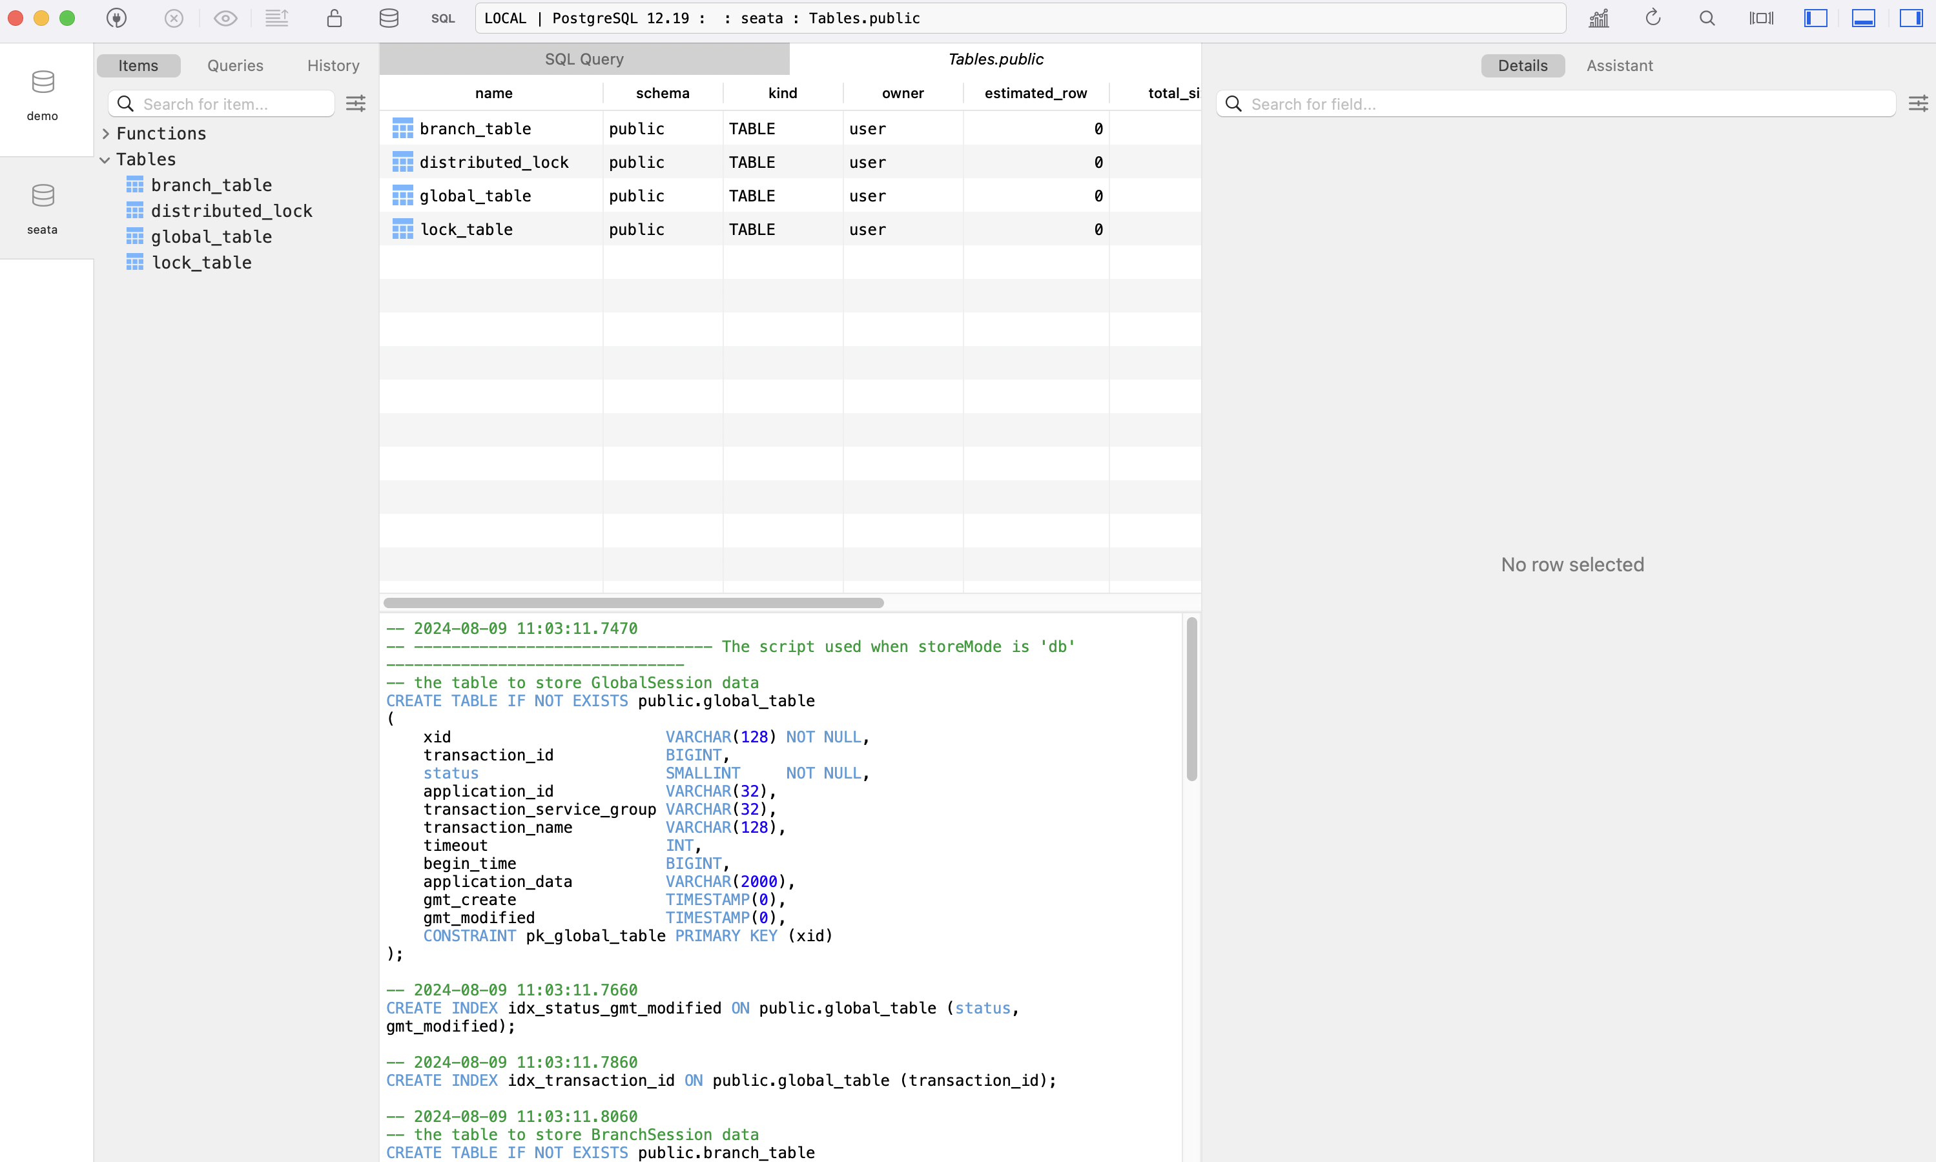Click the sidebar tree icon for lock_table
The image size is (1936, 1162).
click(135, 262)
